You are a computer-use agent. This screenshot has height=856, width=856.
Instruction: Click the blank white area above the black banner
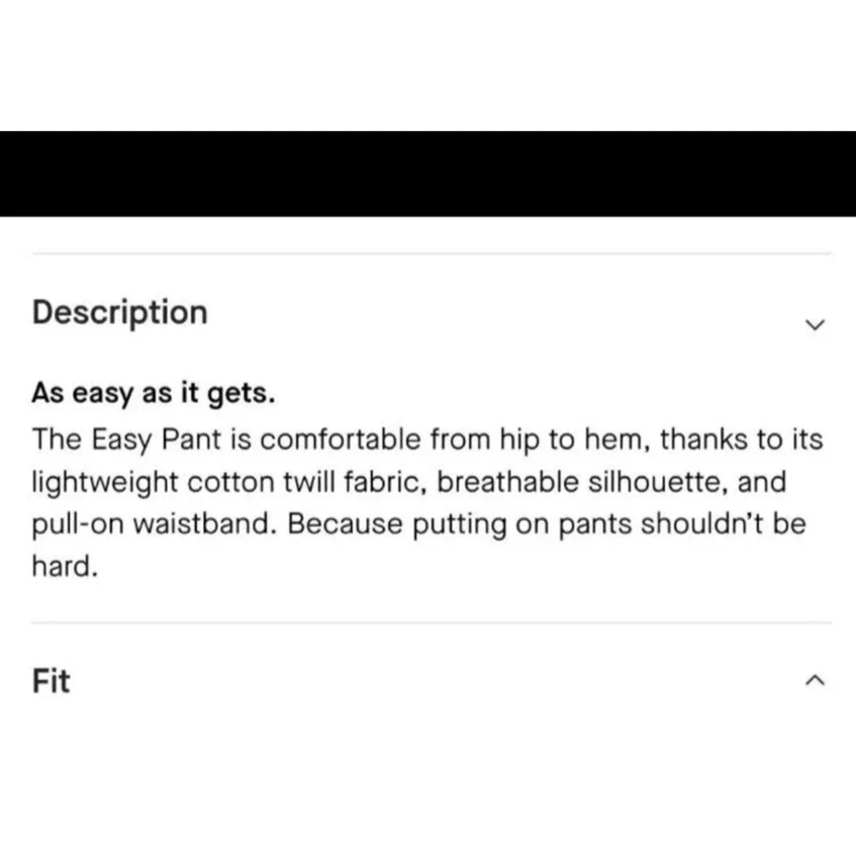pos(428,66)
